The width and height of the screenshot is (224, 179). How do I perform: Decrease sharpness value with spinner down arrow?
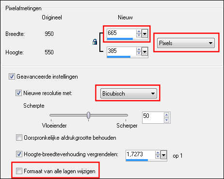pos(166,120)
